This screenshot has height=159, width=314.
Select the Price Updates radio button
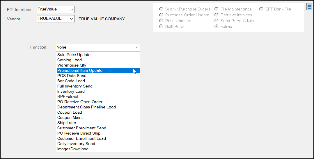161,21
